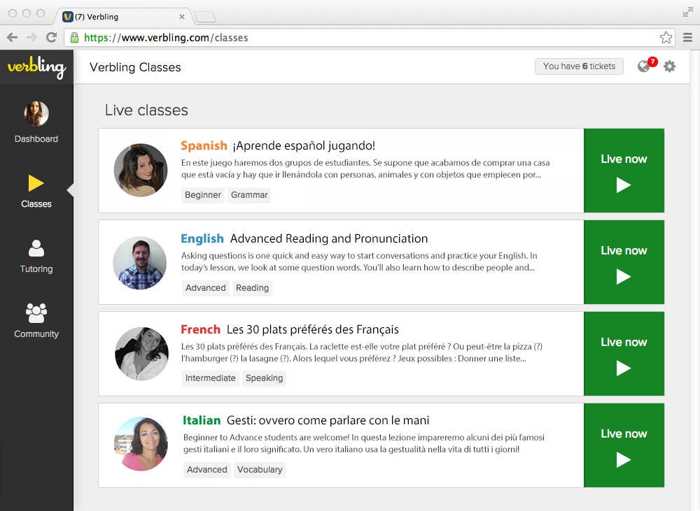Open 'Gesti: ovvero come parlare con le mani'
This screenshot has height=511, width=700.
[x=328, y=421]
